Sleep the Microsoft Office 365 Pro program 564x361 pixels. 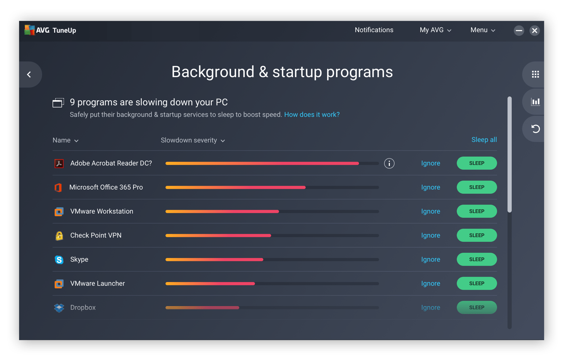coord(476,187)
